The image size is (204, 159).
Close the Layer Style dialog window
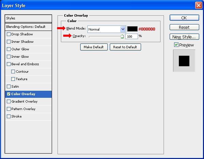[x=198, y=5]
